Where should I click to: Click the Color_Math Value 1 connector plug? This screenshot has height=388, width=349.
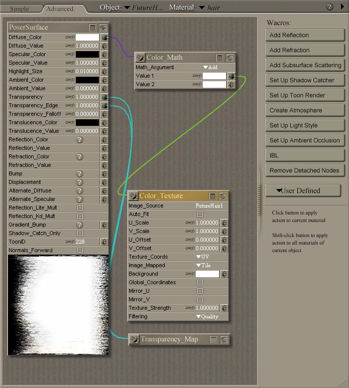point(231,76)
